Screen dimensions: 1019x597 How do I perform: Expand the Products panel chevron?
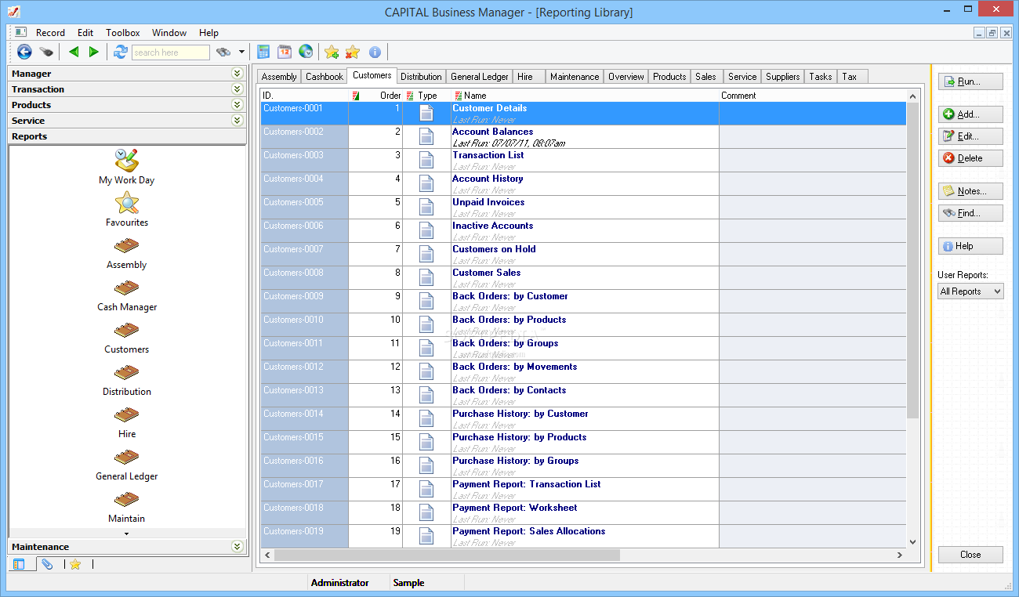(238, 104)
